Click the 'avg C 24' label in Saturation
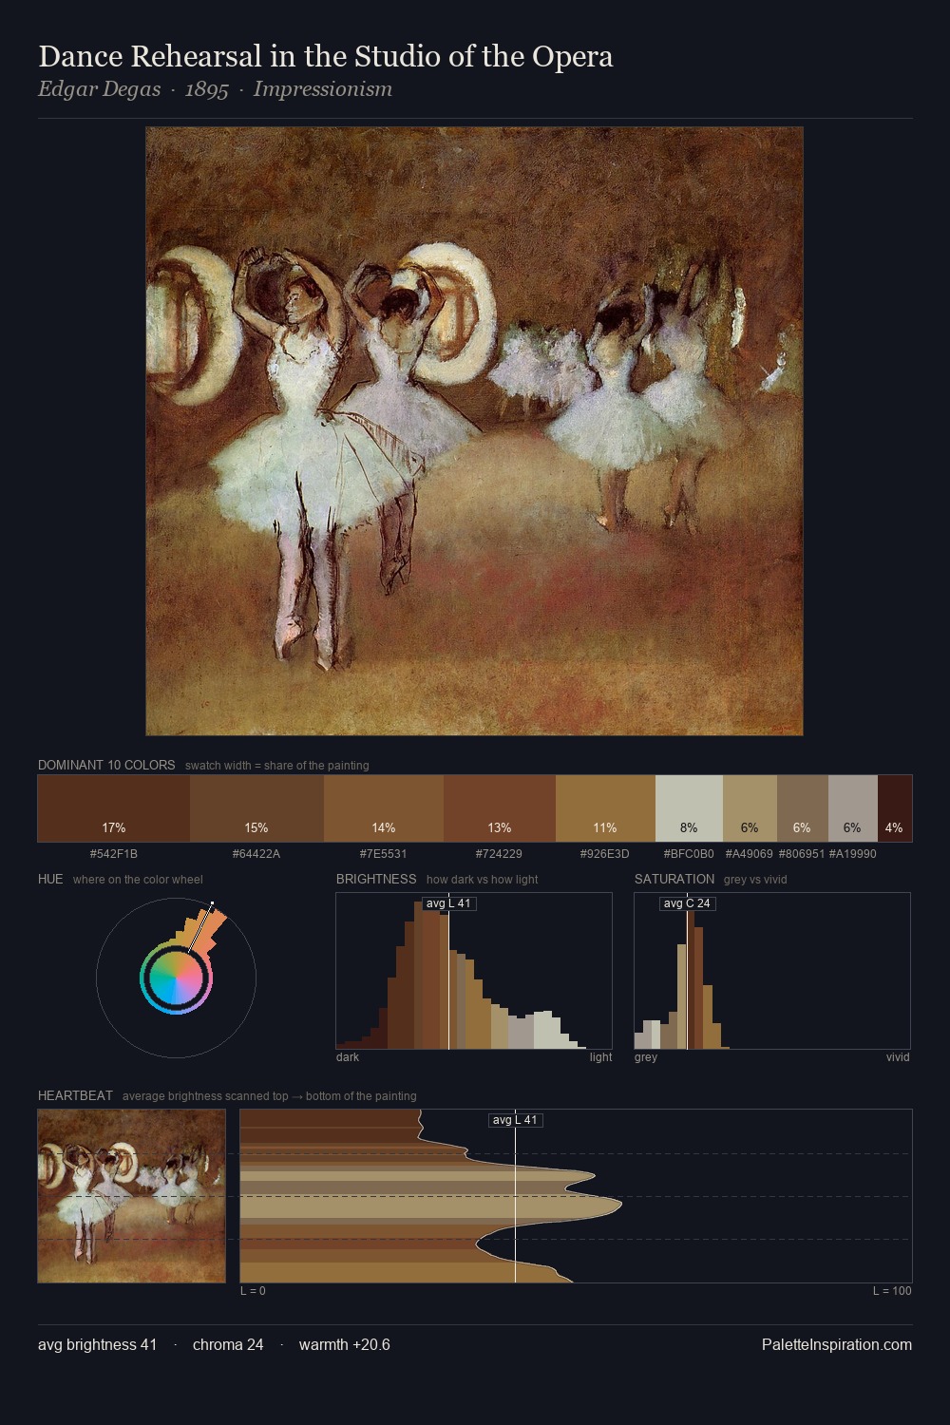 click(687, 903)
